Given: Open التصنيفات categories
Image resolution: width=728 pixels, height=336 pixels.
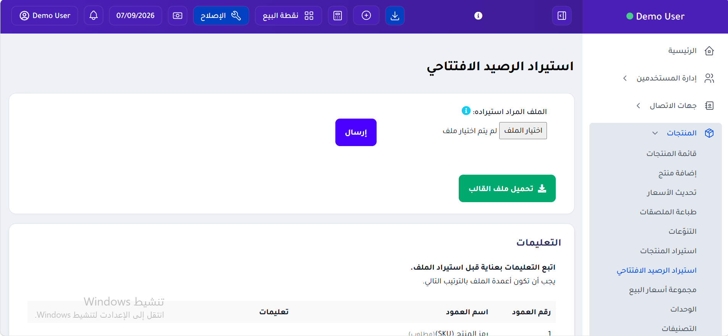Looking at the screenshot, I should click(x=679, y=329).
